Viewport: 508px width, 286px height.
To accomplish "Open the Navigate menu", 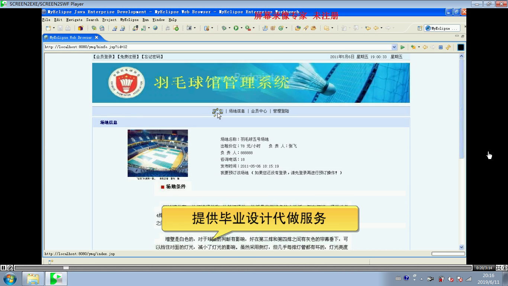I will (74, 20).
